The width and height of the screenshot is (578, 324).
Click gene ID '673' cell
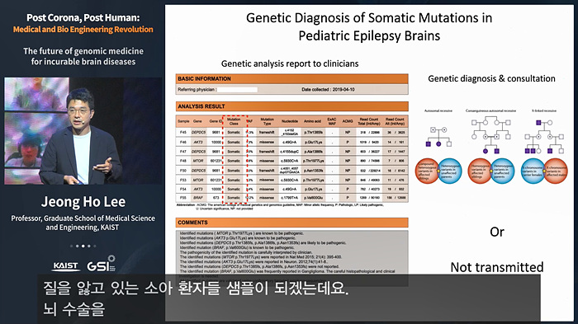pyautogui.click(x=216, y=198)
